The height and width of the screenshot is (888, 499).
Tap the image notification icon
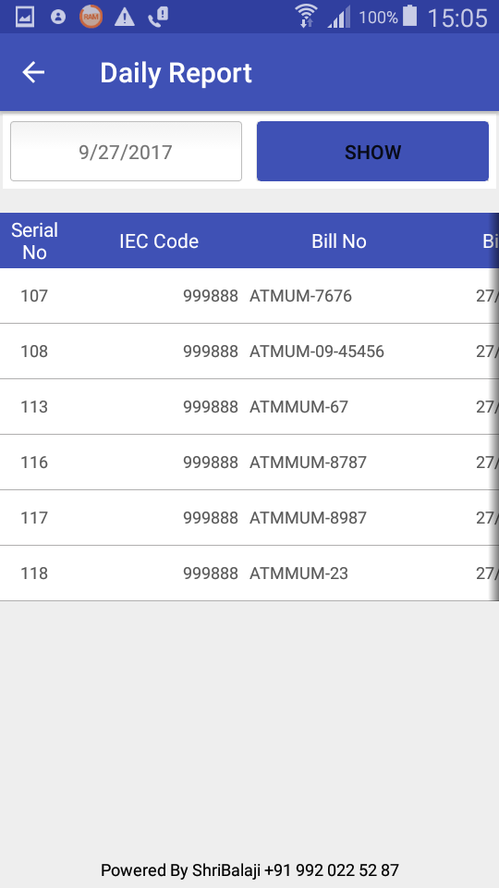tap(25, 17)
